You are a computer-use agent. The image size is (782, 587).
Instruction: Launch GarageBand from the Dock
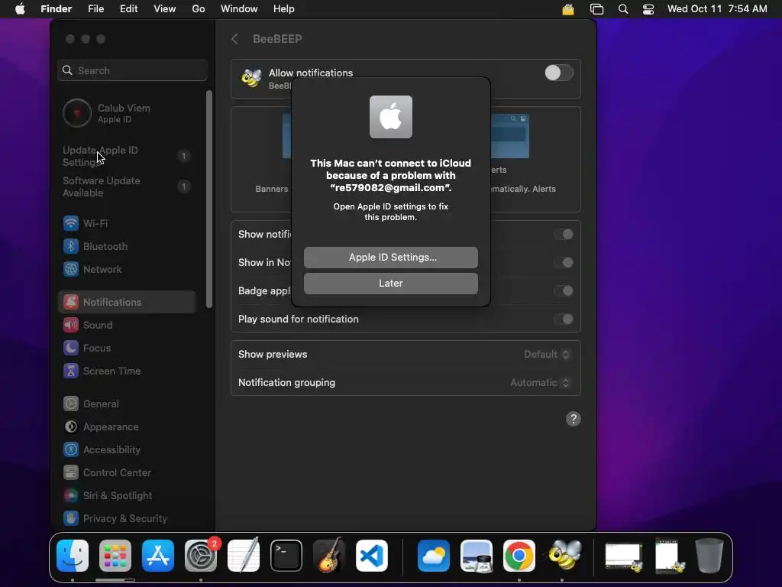[x=328, y=556]
